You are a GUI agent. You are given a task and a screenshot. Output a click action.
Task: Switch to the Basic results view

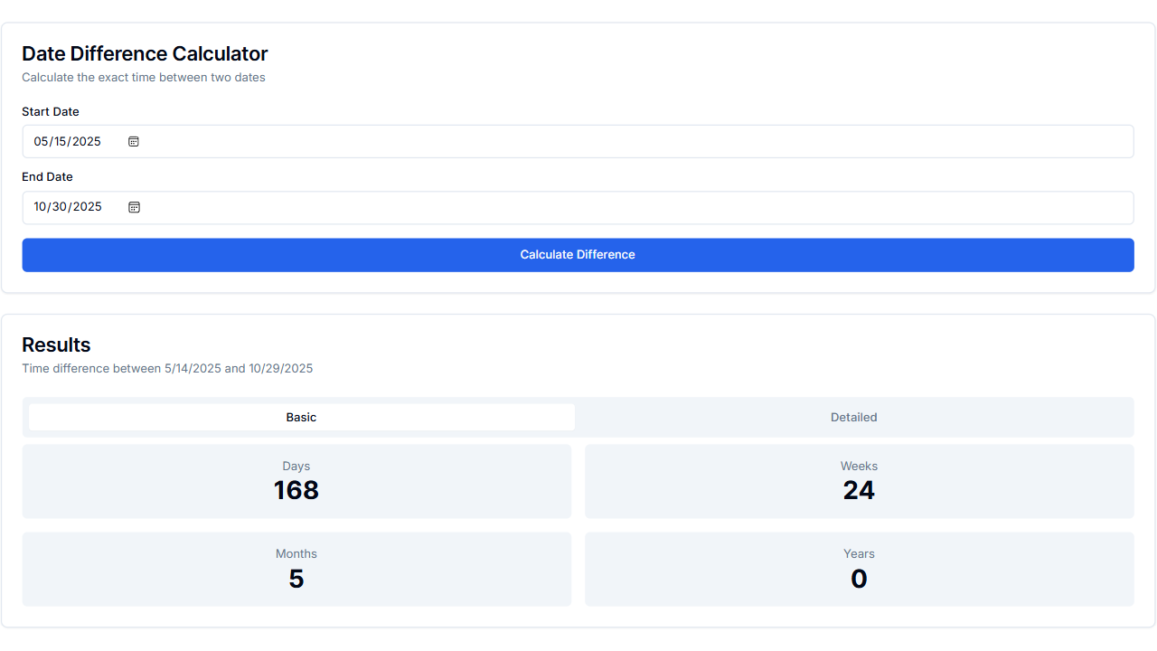301,417
